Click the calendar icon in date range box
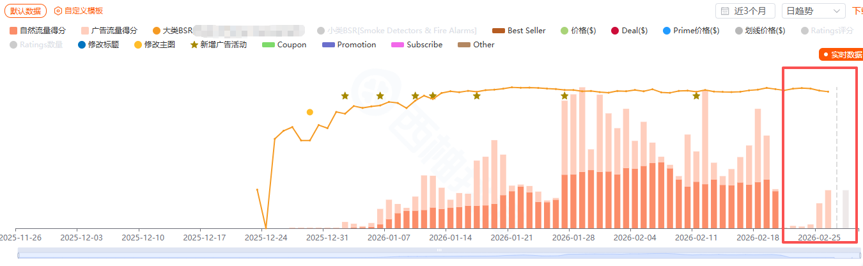Screen dimensions: 863x266 [x=725, y=11]
